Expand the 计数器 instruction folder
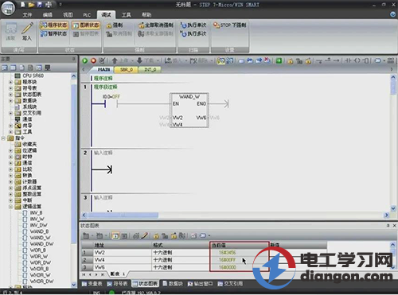 (x=10, y=181)
